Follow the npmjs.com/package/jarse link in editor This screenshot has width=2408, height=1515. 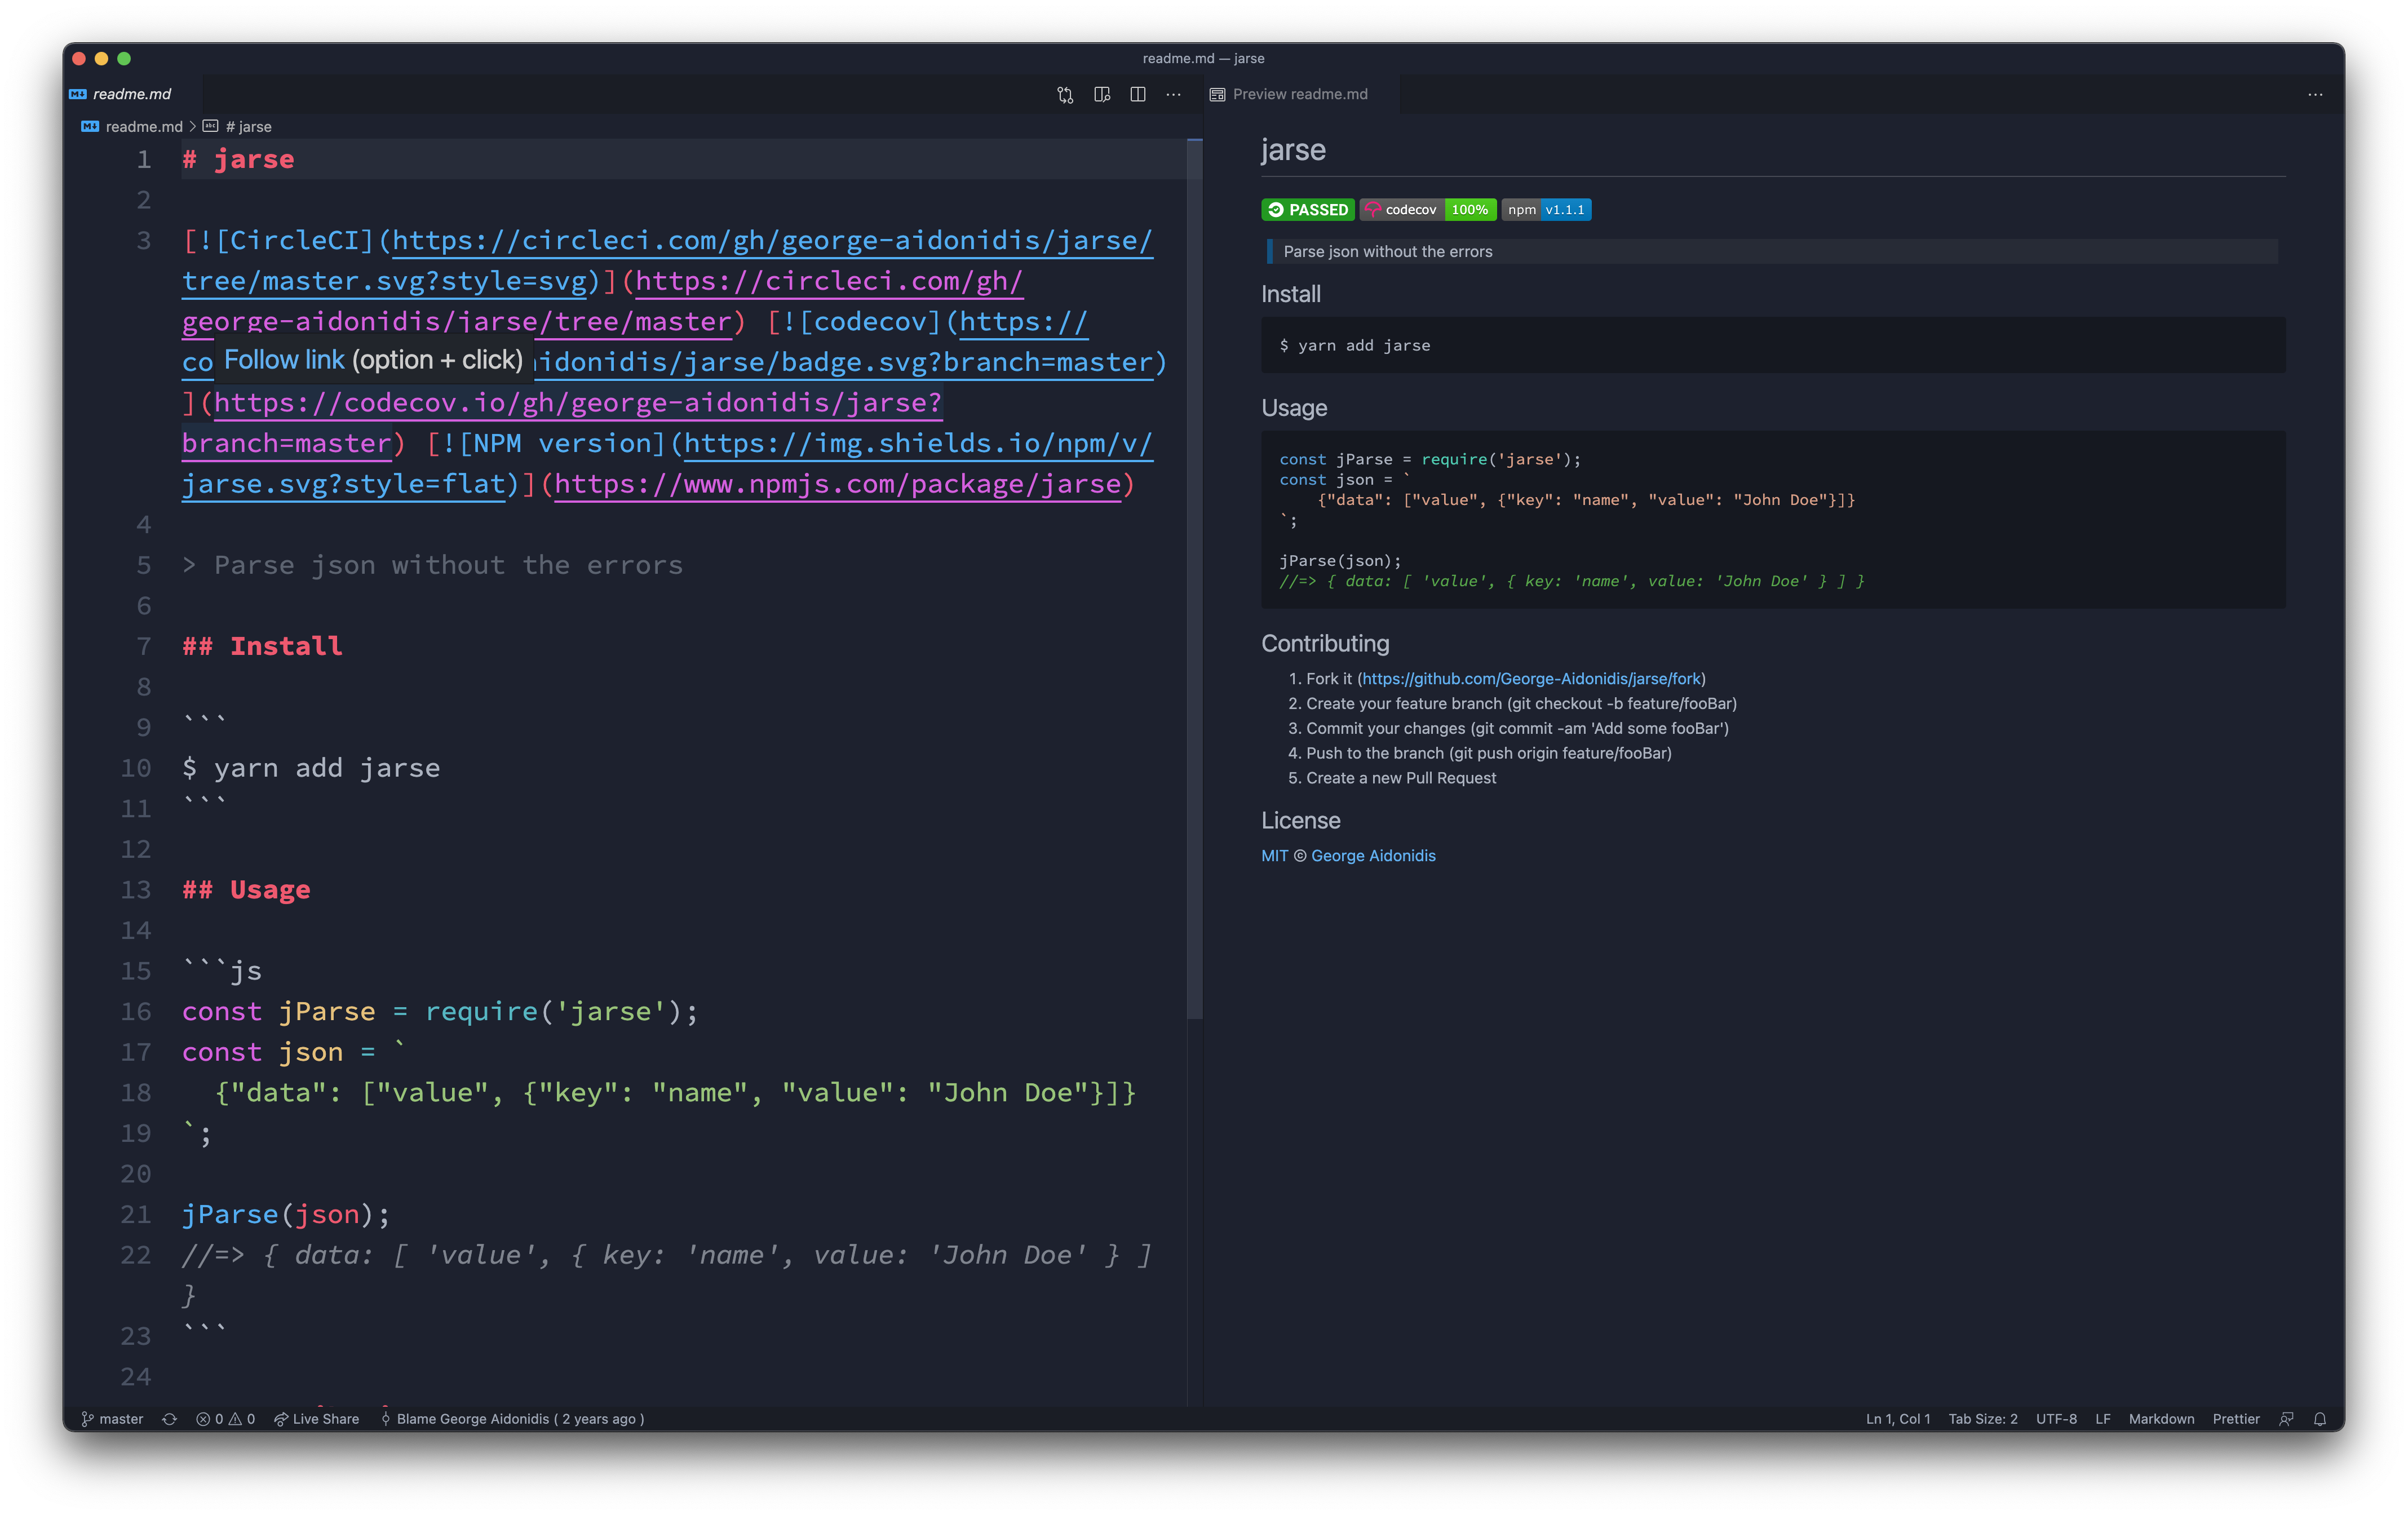click(x=837, y=484)
